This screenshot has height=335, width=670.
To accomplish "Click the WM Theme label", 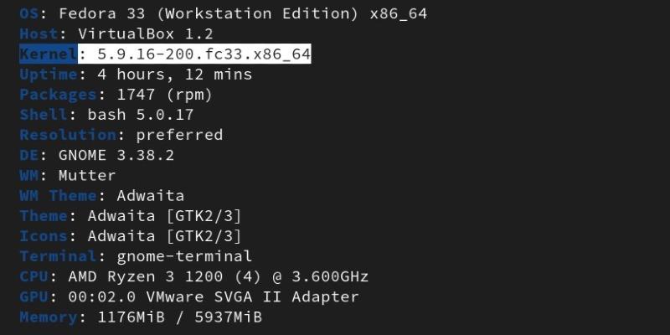I will coord(59,195).
